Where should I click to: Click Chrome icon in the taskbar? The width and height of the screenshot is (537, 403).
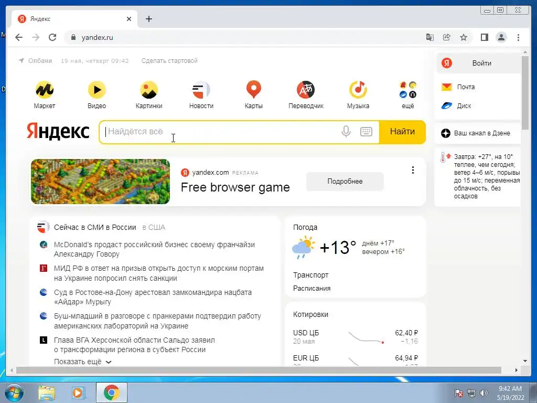point(112,393)
